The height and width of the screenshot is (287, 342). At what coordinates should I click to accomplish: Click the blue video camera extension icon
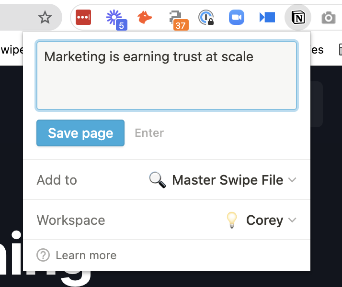(267, 18)
